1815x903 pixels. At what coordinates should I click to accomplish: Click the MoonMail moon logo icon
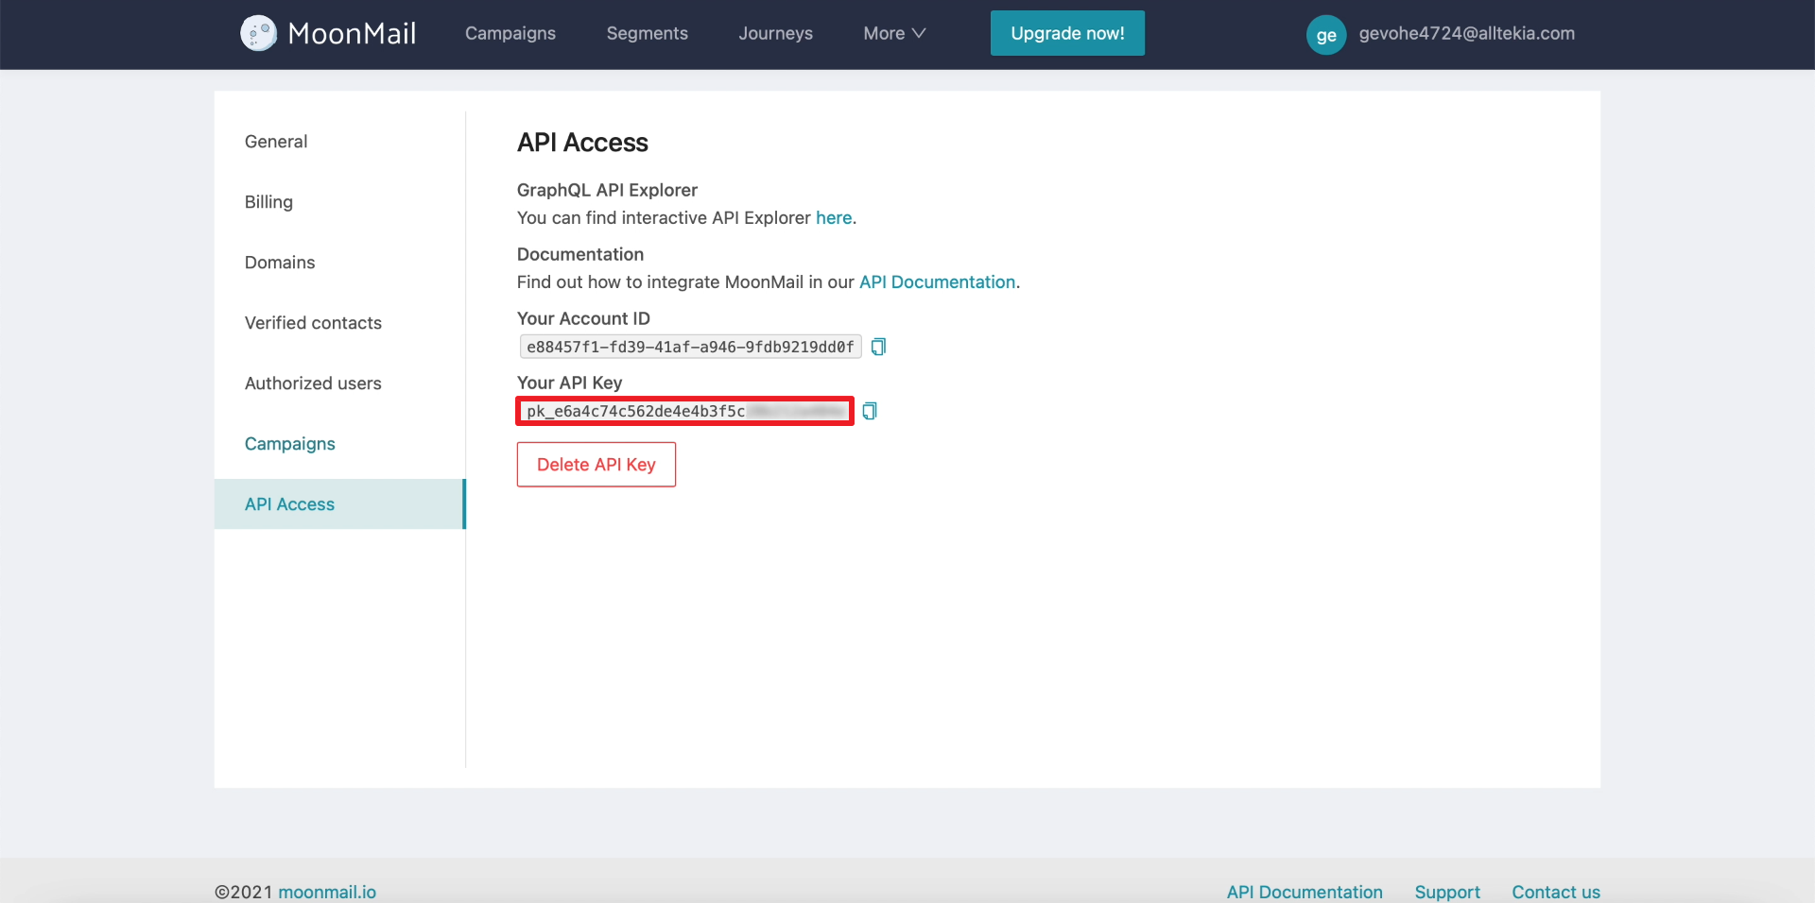tap(258, 33)
